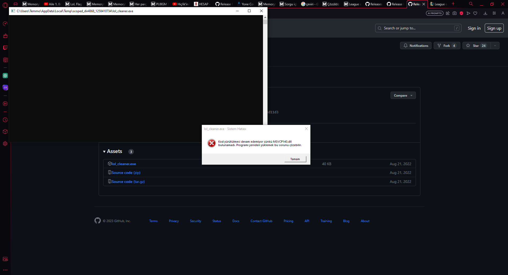The height and width of the screenshot is (275, 508).
Task: Click the console window scrollbar up arrow
Action: point(265,17)
